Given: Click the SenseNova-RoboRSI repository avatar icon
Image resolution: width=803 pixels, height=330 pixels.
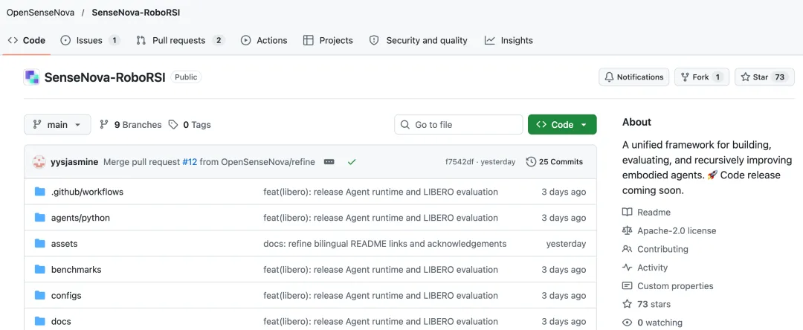Looking at the screenshot, I should click(32, 77).
